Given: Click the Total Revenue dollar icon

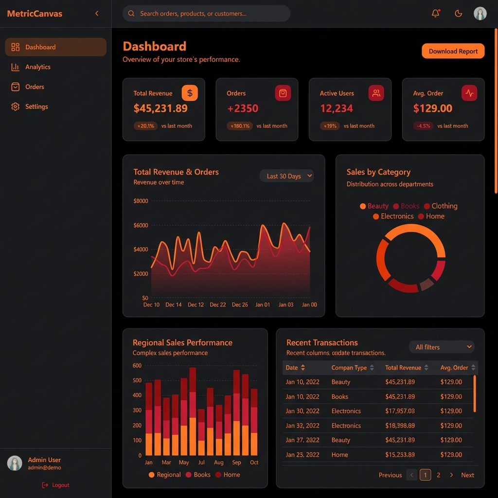Looking at the screenshot, I should coord(190,93).
